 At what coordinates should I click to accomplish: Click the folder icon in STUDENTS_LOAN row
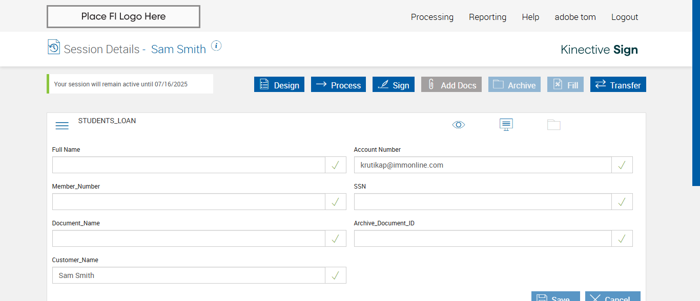point(553,125)
